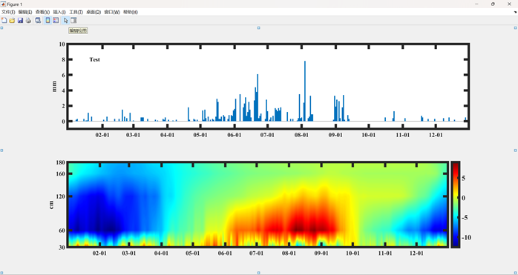Minimize the Figure 1 window
This screenshot has width=518, height=275.
pos(476,4)
